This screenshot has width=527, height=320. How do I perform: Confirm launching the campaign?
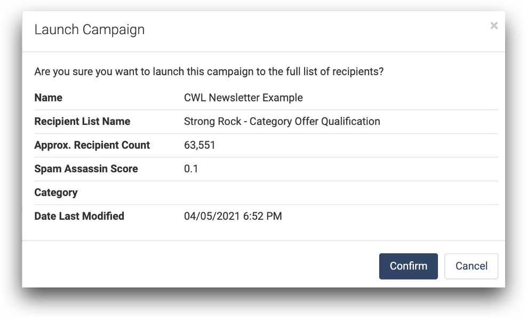coord(409,266)
